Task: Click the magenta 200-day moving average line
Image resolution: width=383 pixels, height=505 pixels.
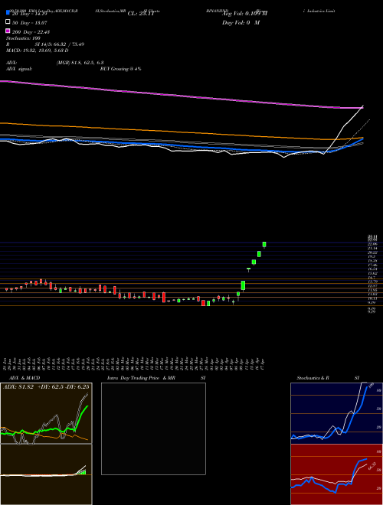Action: click(x=181, y=96)
